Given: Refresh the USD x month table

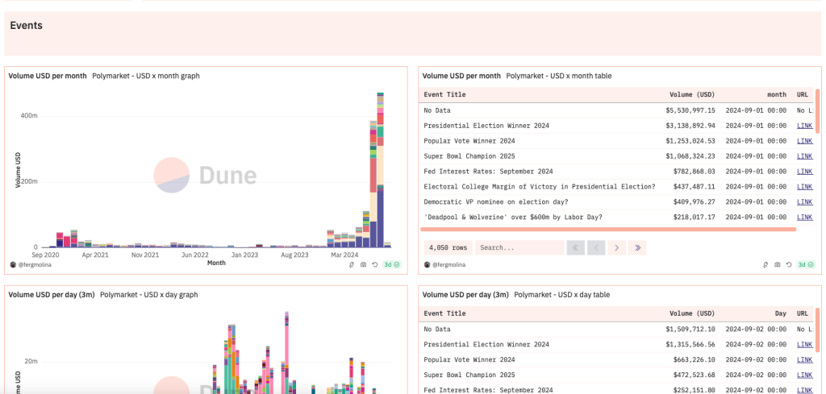Looking at the screenshot, I should coord(789,264).
